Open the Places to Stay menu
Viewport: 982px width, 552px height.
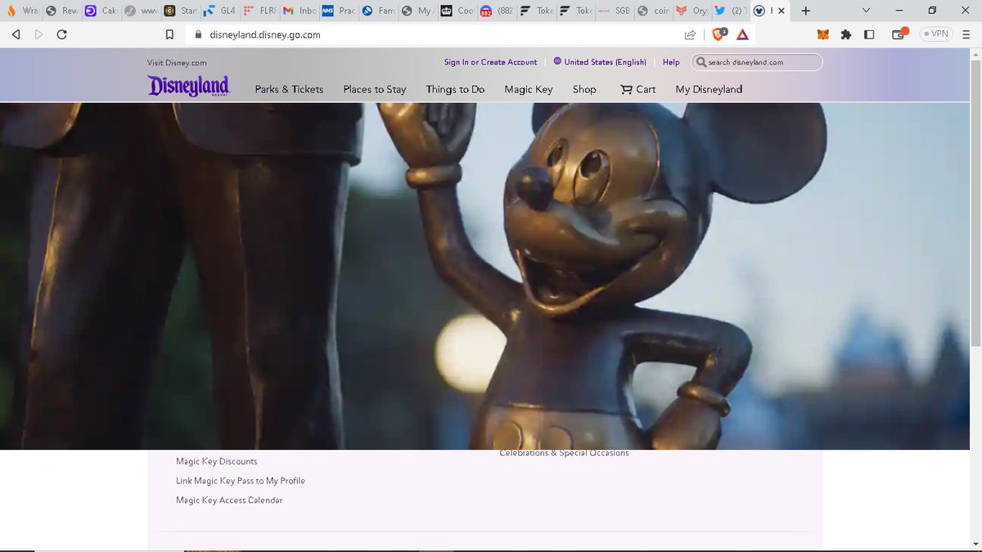pos(375,89)
